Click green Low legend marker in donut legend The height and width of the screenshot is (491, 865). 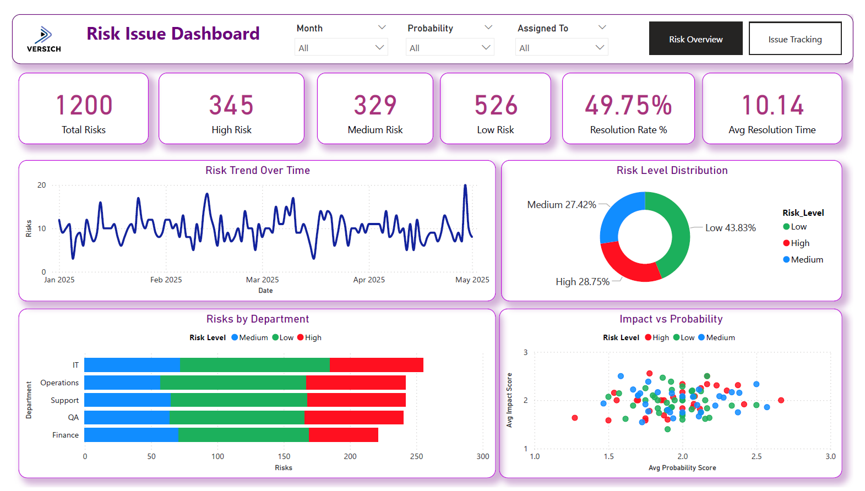786,227
